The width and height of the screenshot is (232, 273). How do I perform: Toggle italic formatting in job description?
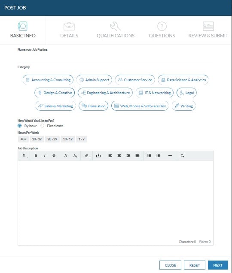(x=45, y=156)
